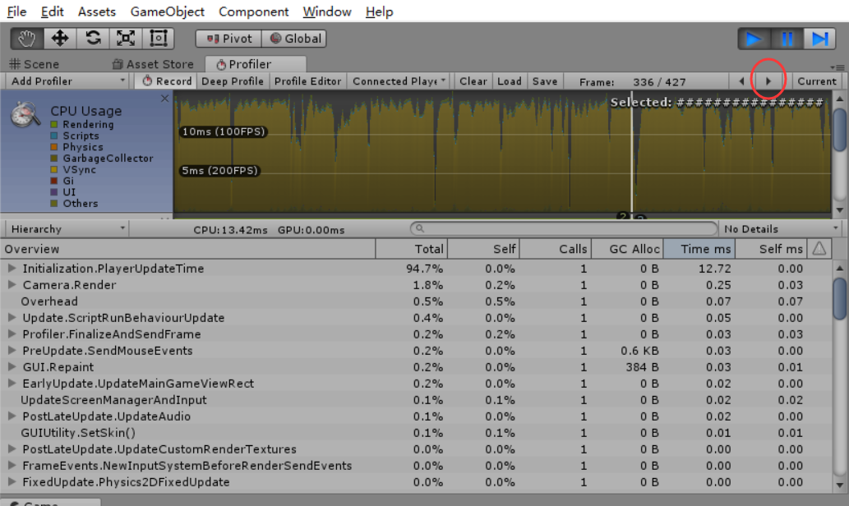
Task: Toggle Deep Profile mode
Action: 233,81
